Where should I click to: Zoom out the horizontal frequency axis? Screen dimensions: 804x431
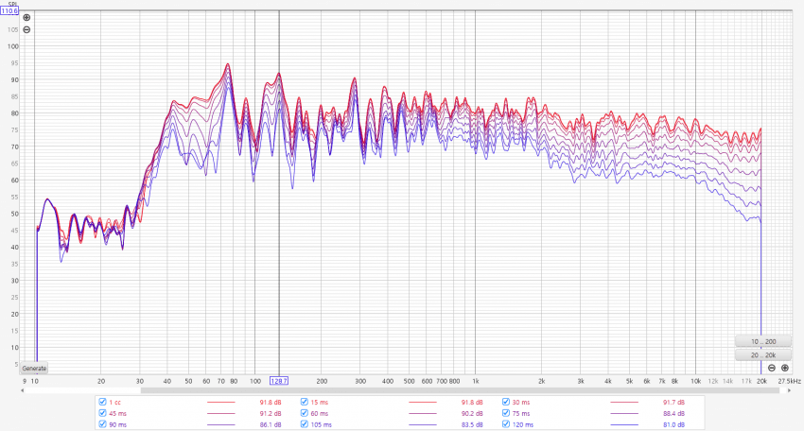(772, 368)
